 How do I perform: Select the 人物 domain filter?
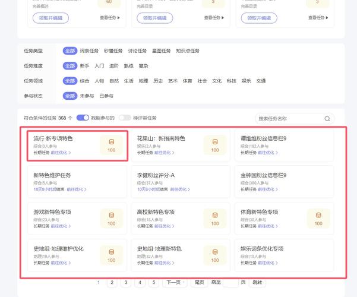(x=99, y=81)
